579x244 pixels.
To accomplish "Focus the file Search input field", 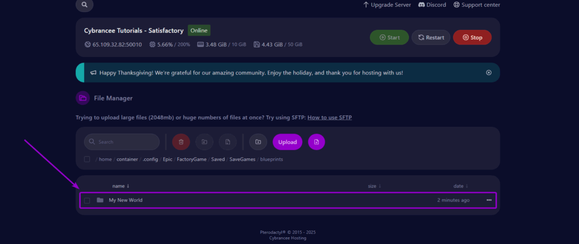I will 122,141.
